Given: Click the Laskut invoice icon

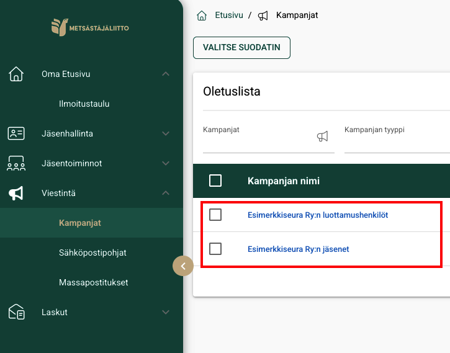Looking at the screenshot, I should [x=16, y=312].
